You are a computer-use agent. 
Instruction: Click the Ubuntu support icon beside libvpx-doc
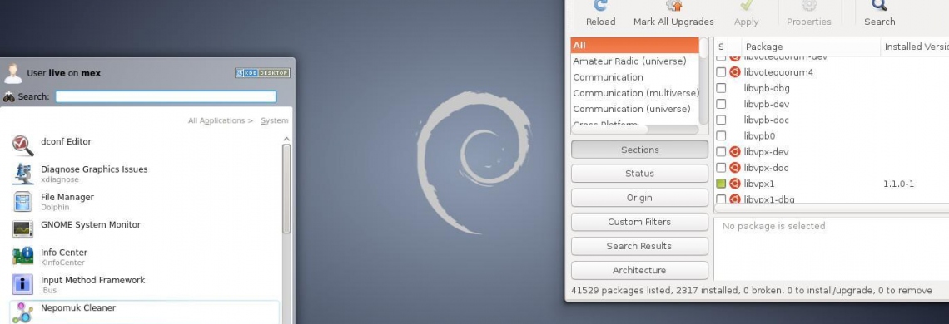pos(735,168)
